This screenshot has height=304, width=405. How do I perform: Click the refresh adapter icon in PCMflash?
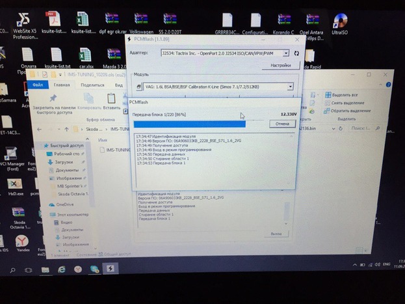(296, 53)
